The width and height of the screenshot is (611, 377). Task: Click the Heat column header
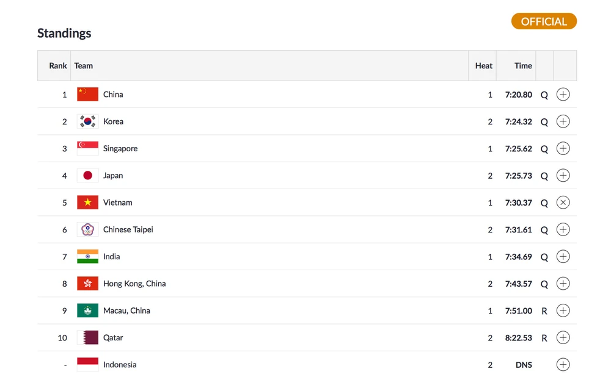tap(483, 66)
